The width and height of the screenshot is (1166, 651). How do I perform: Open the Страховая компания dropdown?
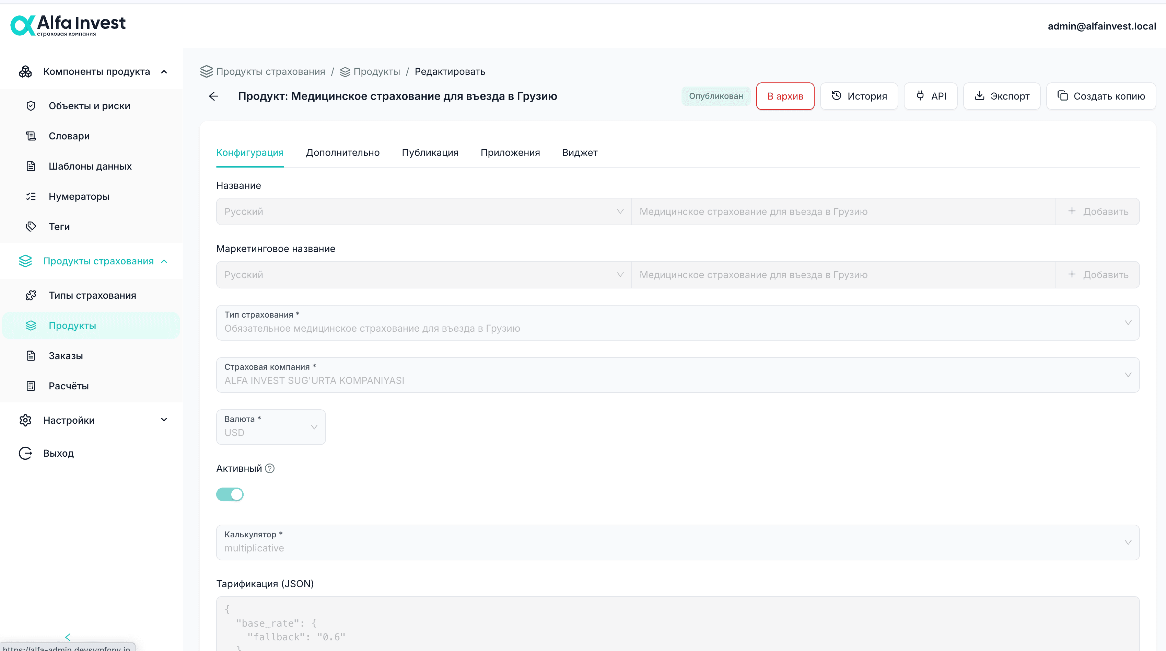coord(678,375)
